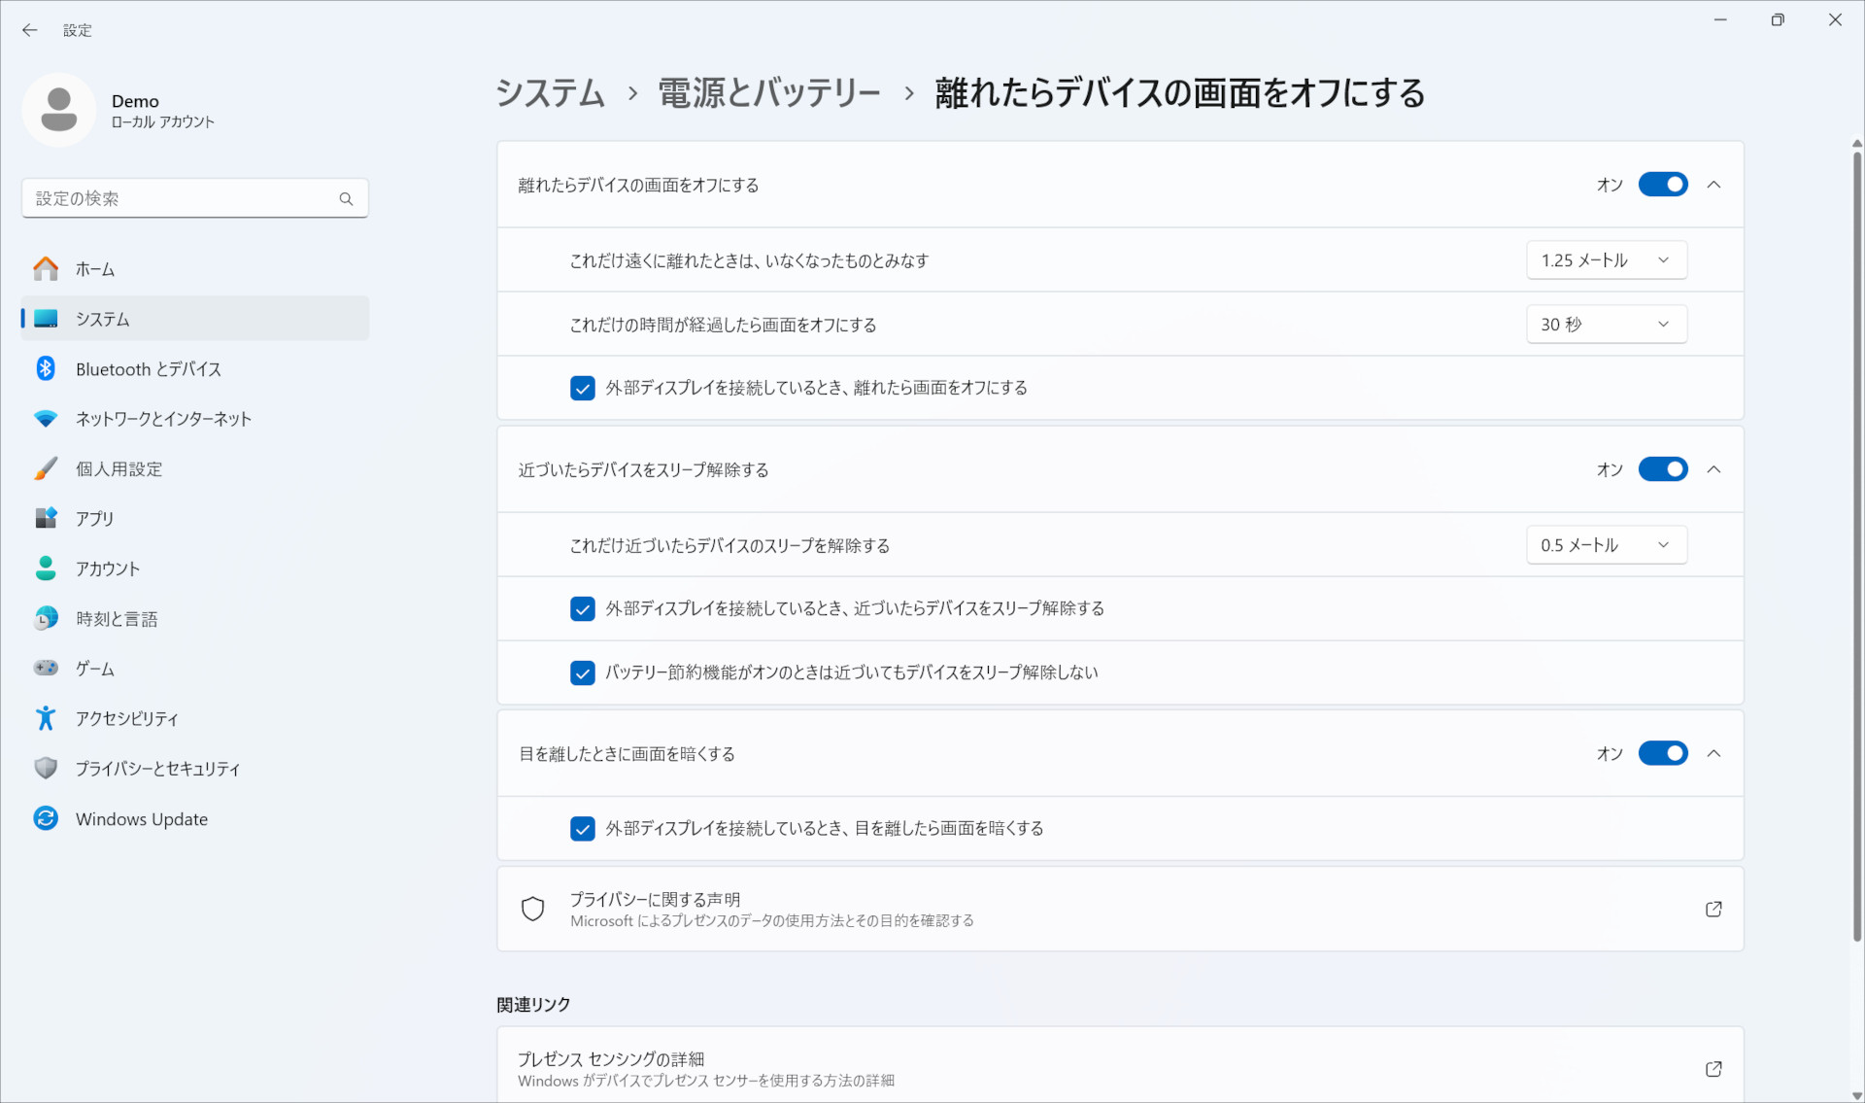Open the プレゼンス センシングの詳細 link
Viewport: 1865px width, 1103px height.
[x=1120, y=1067]
